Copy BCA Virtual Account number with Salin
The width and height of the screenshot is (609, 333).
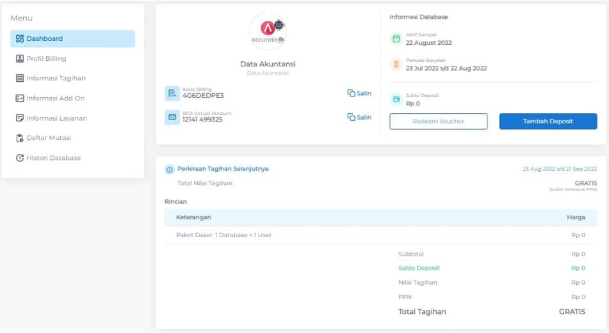pyautogui.click(x=359, y=117)
